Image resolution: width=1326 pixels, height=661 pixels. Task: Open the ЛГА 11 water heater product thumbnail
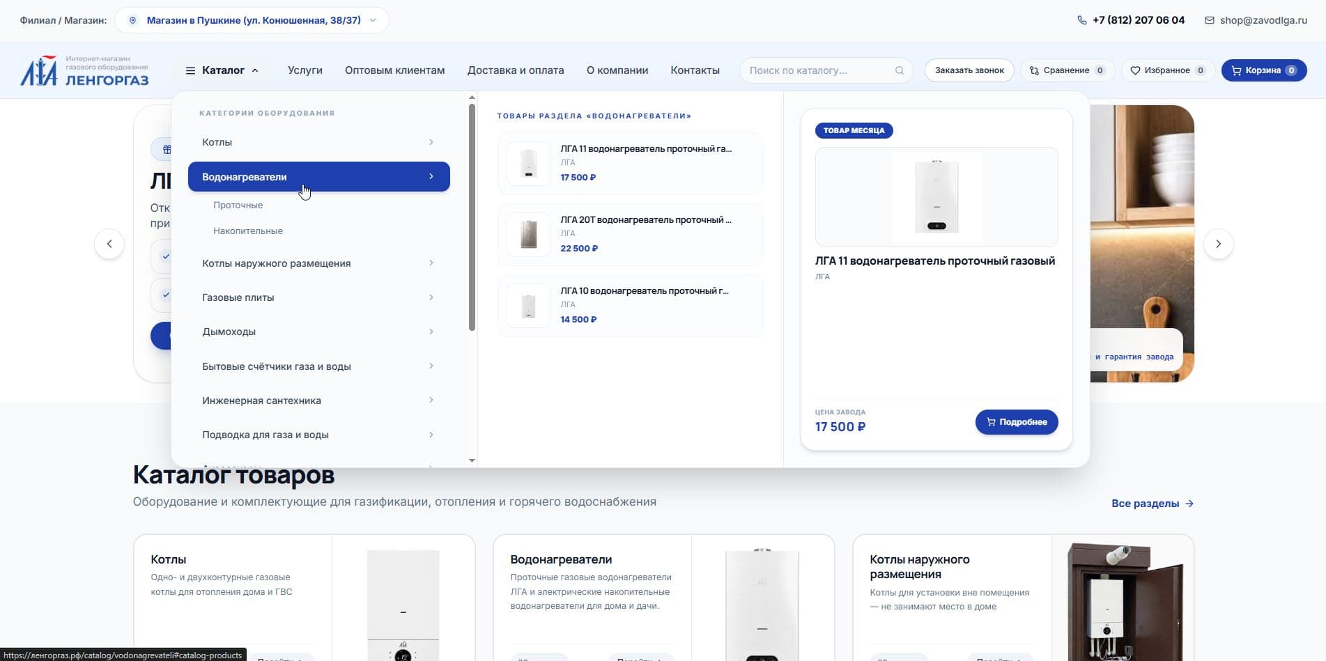click(528, 164)
